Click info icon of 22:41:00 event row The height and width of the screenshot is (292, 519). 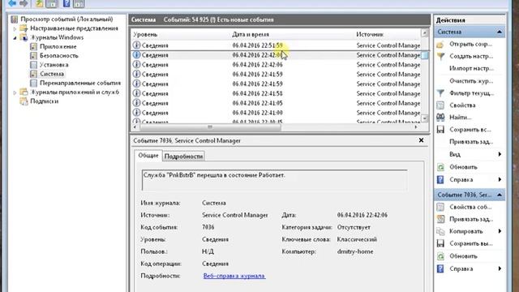coord(136,113)
